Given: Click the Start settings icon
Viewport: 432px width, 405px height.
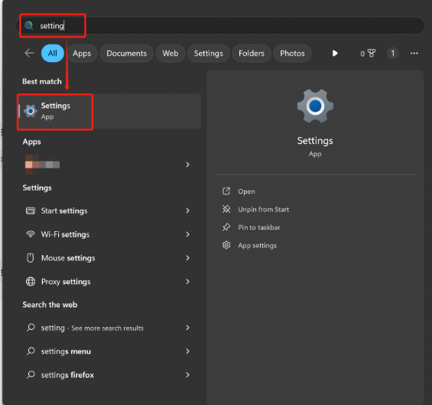Looking at the screenshot, I should [31, 211].
